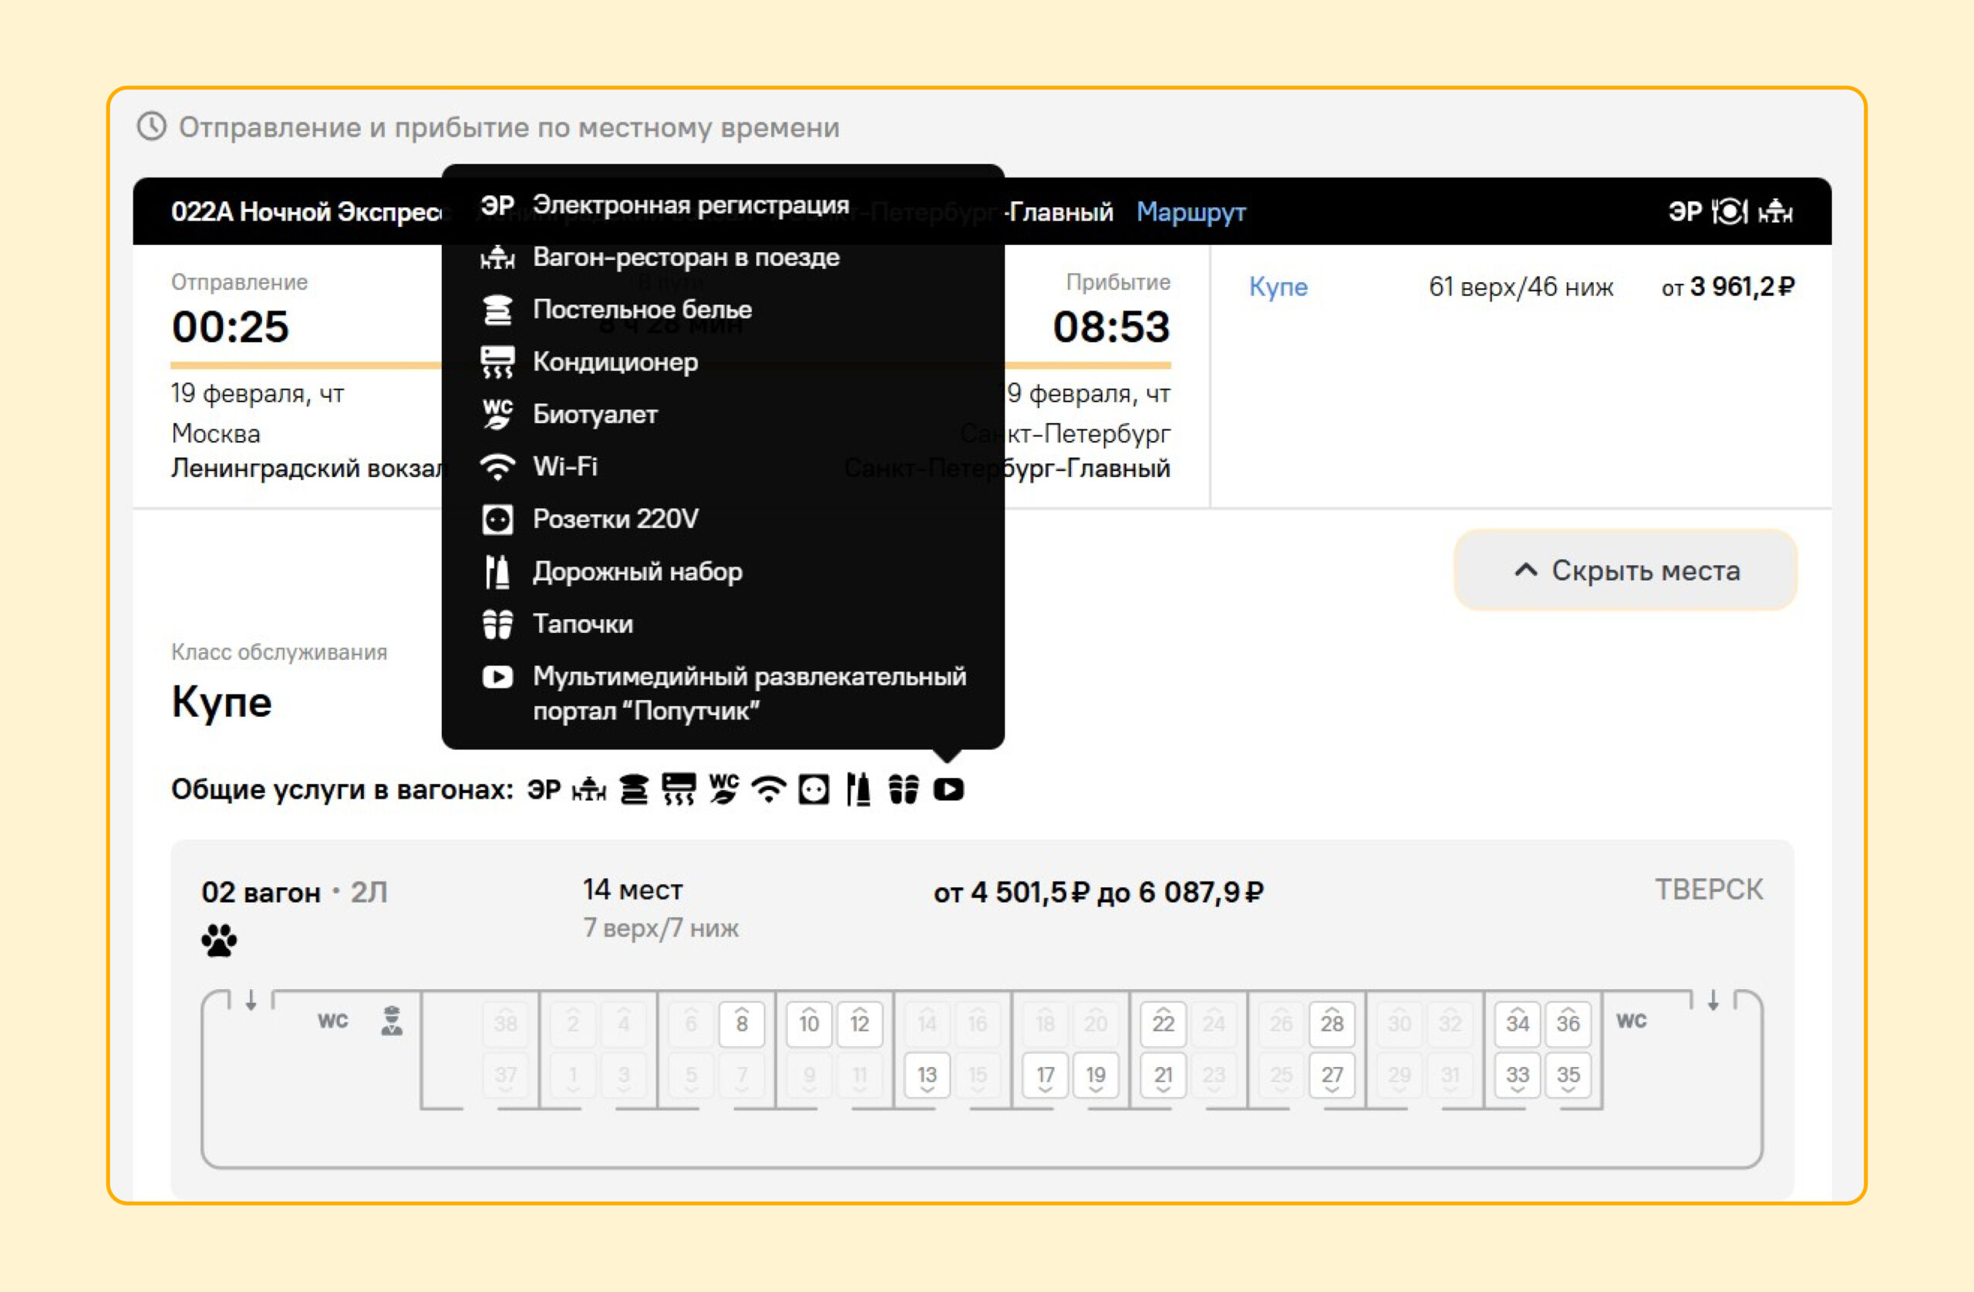Click the multimedia portal play icon
Viewport: 1974px width, 1292px height.
click(948, 789)
